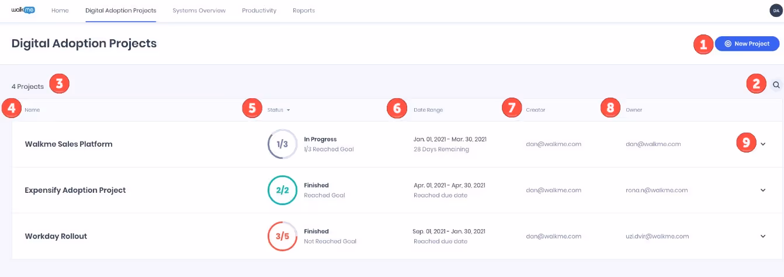Click the Date Range column header
Screen dimensions: 784x277
pyautogui.click(x=428, y=110)
